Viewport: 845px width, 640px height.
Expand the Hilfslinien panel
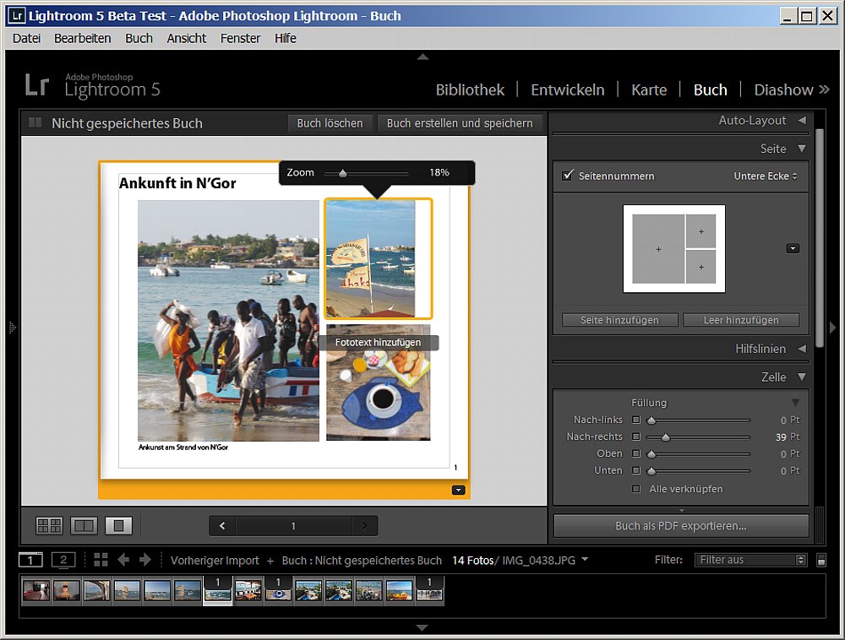pyautogui.click(x=802, y=349)
